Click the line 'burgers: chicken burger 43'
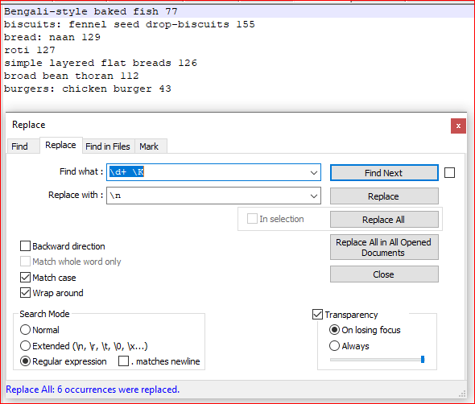Viewport: 475px width, 404px height. click(x=87, y=89)
